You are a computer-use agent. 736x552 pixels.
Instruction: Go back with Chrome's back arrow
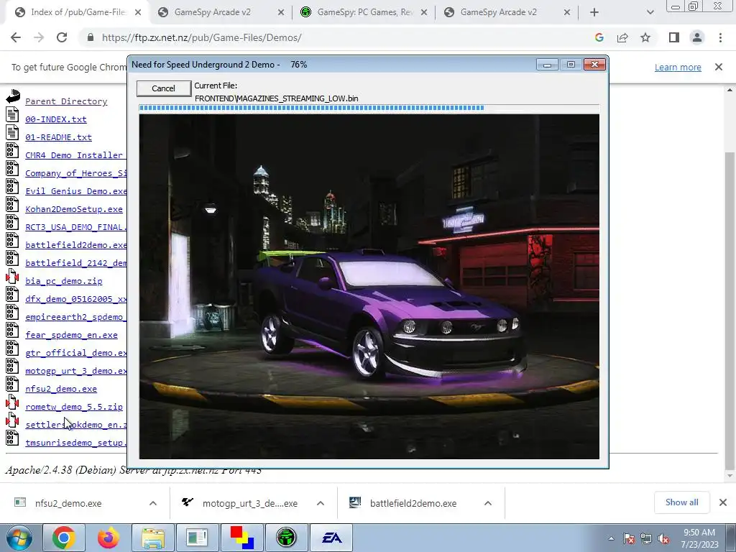pos(16,37)
